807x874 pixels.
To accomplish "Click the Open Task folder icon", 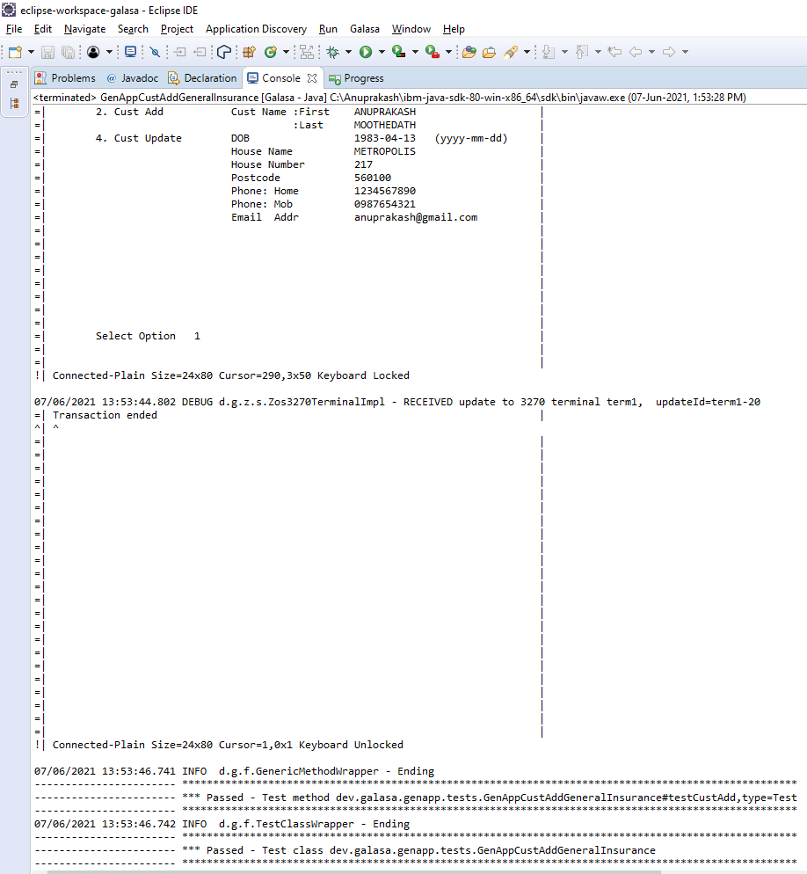I will click(x=489, y=52).
